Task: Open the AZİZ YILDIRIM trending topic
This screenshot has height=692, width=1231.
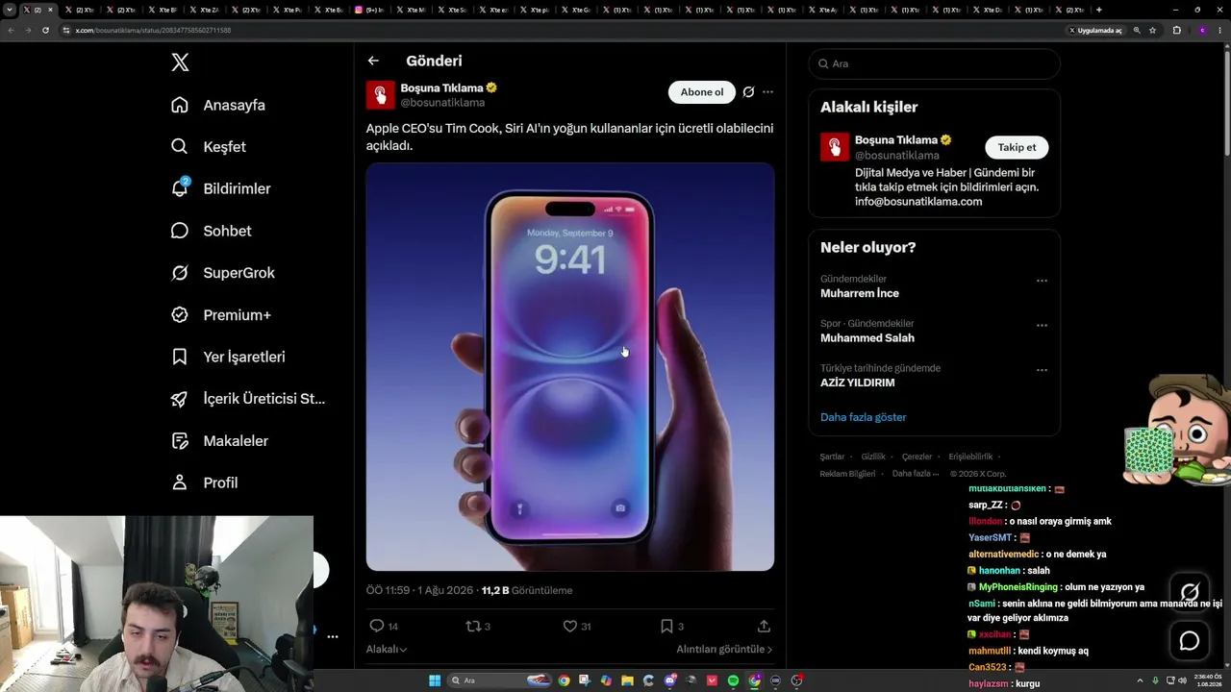Action: (858, 383)
